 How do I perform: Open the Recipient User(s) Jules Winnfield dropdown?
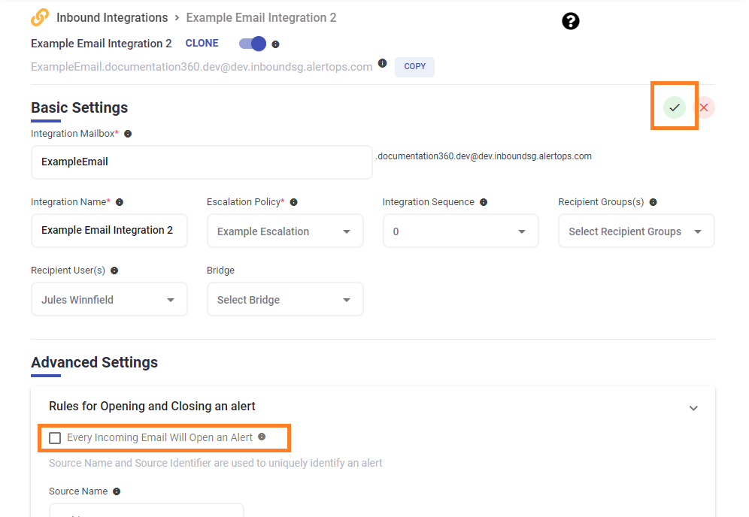pyautogui.click(x=109, y=300)
